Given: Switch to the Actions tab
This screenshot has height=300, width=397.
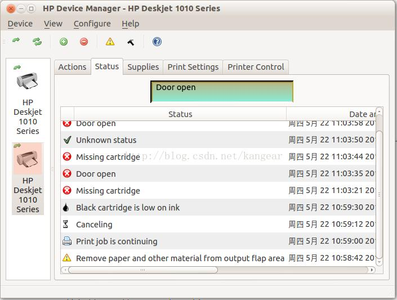Looking at the screenshot, I should pos(72,67).
